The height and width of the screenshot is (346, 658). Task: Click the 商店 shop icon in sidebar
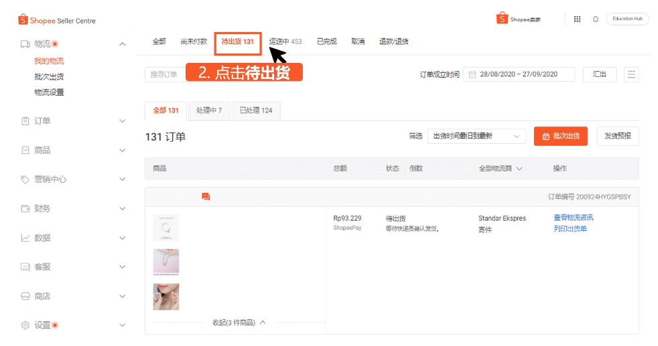coord(25,296)
